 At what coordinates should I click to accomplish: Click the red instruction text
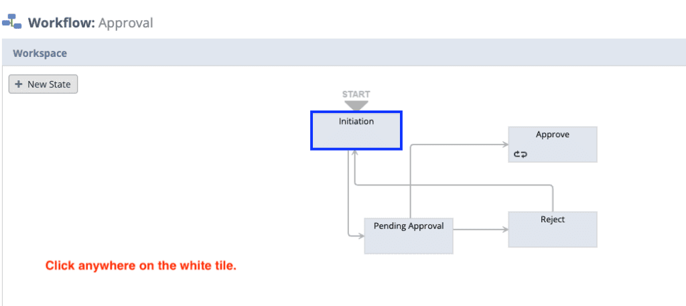click(x=141, y=265)
